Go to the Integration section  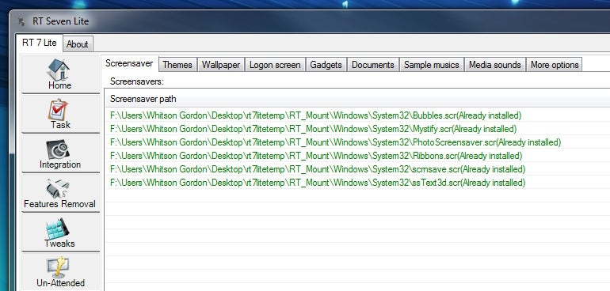tap(60, 154)
